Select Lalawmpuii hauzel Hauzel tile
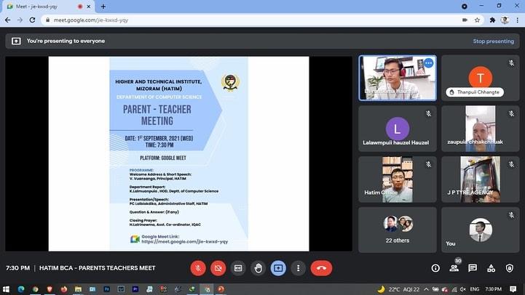The height and width of the screenshot is (295, 525). (398, 129)
